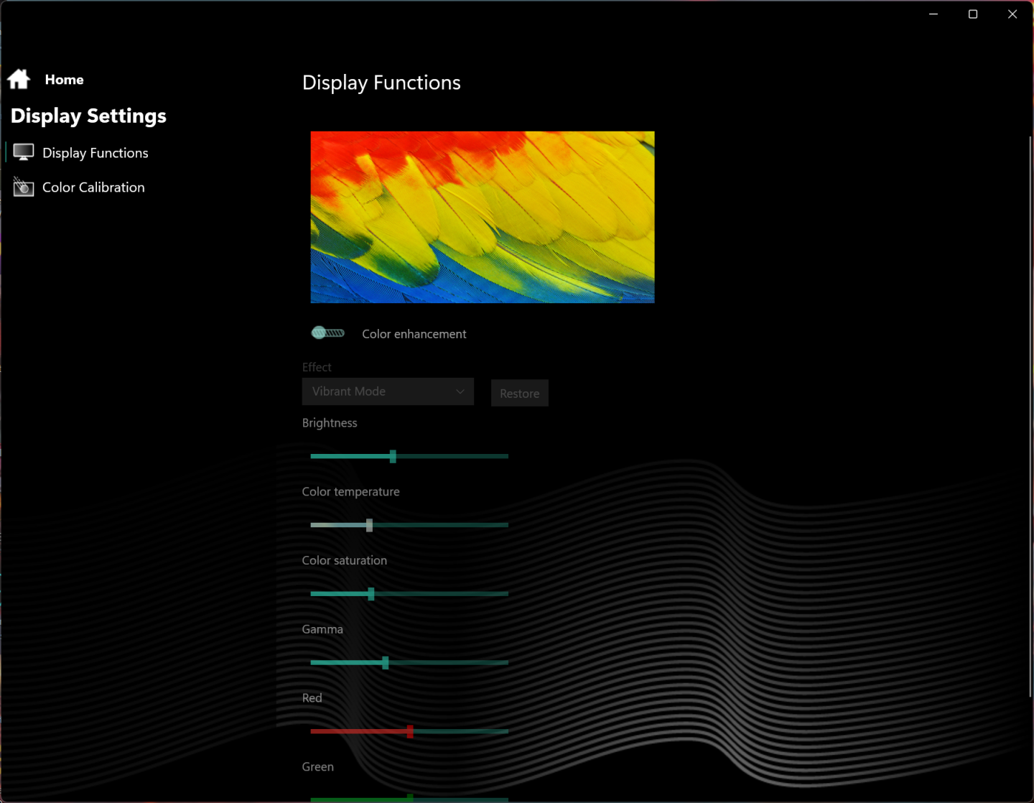1034x803 pixels.
Task: Click the Color saturation slider thumb
Action: click(x=371, y=594)
